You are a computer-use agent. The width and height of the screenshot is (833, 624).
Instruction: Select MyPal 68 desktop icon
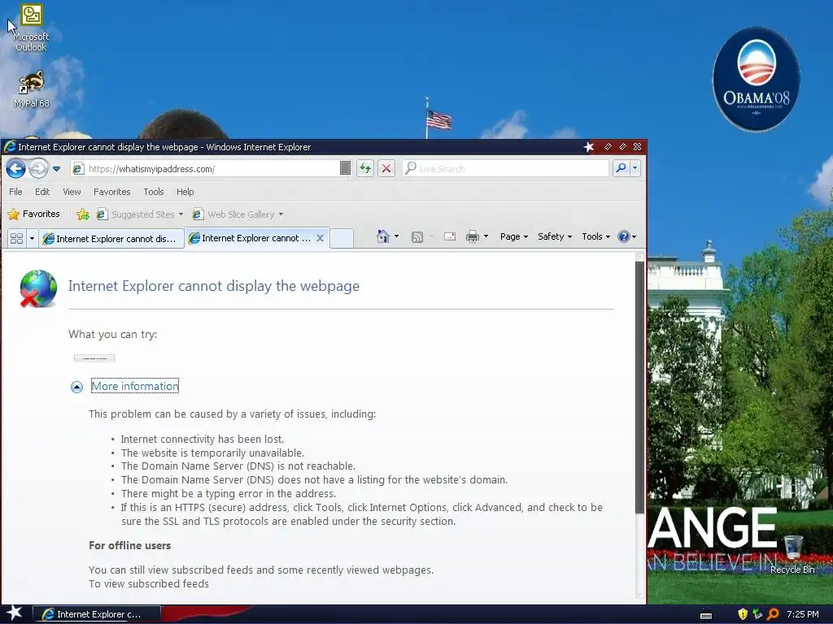[x=31, y=89]
